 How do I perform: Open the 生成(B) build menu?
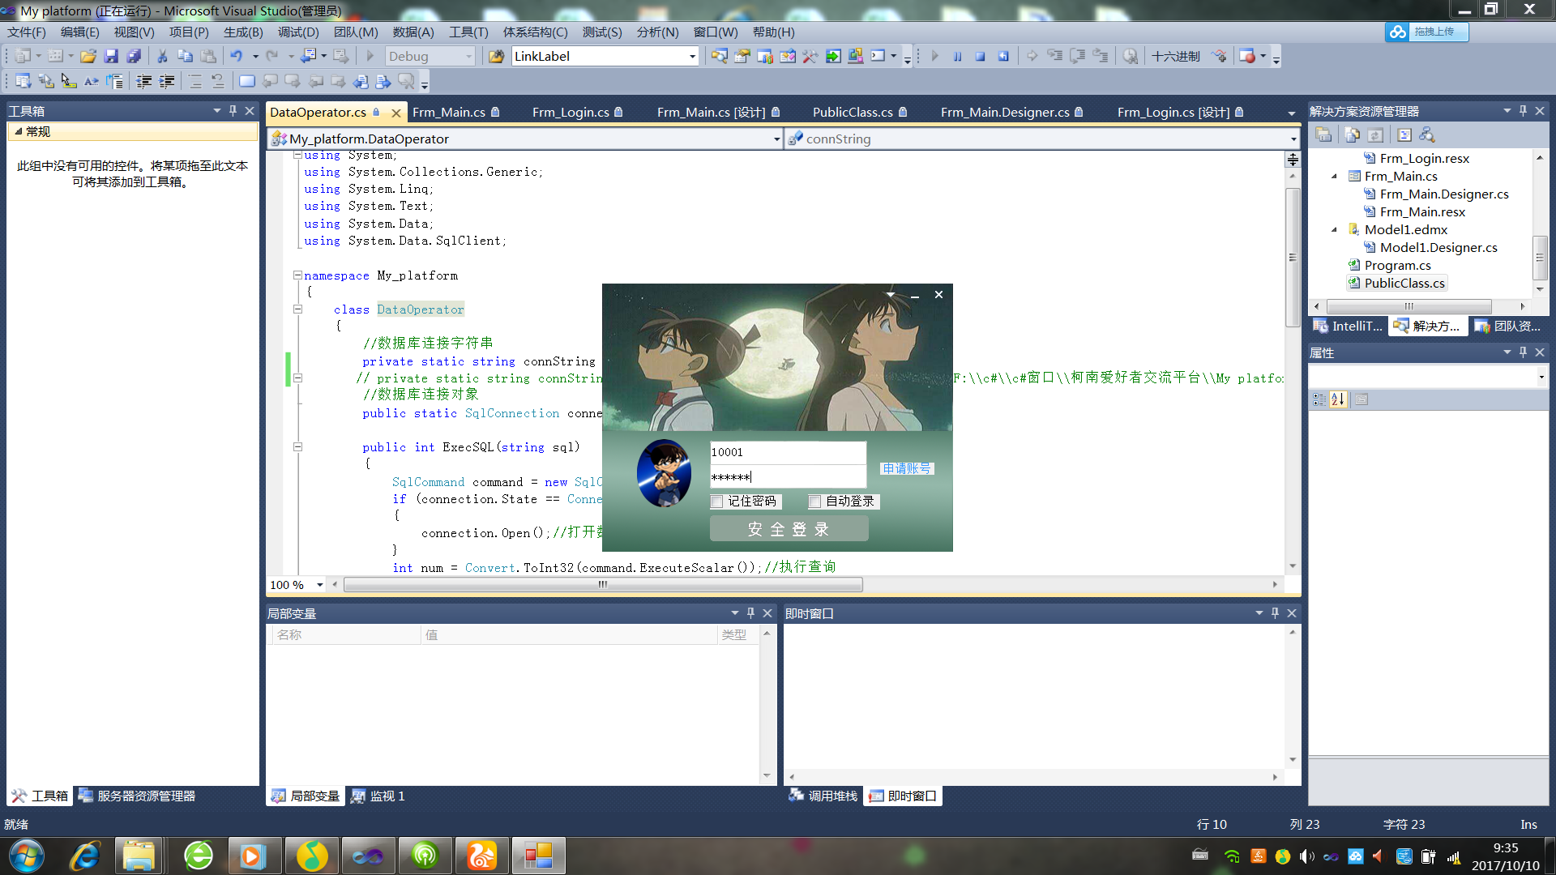[x=243, y=32]
